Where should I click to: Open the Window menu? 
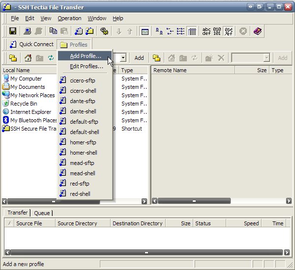[x=97, y=19]
